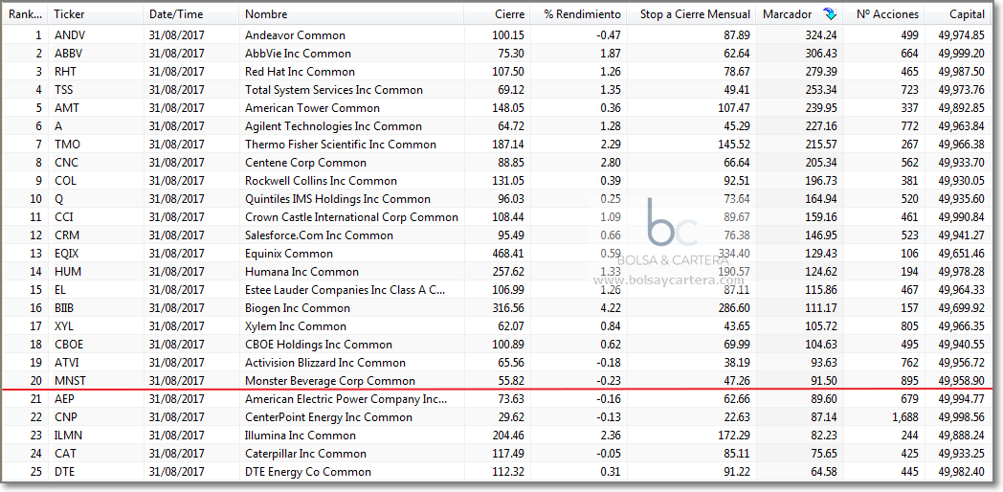The height and width of the screenshot is (492, 1003).
Task: Sort by the Rank column header
Action: click(26, 14)
